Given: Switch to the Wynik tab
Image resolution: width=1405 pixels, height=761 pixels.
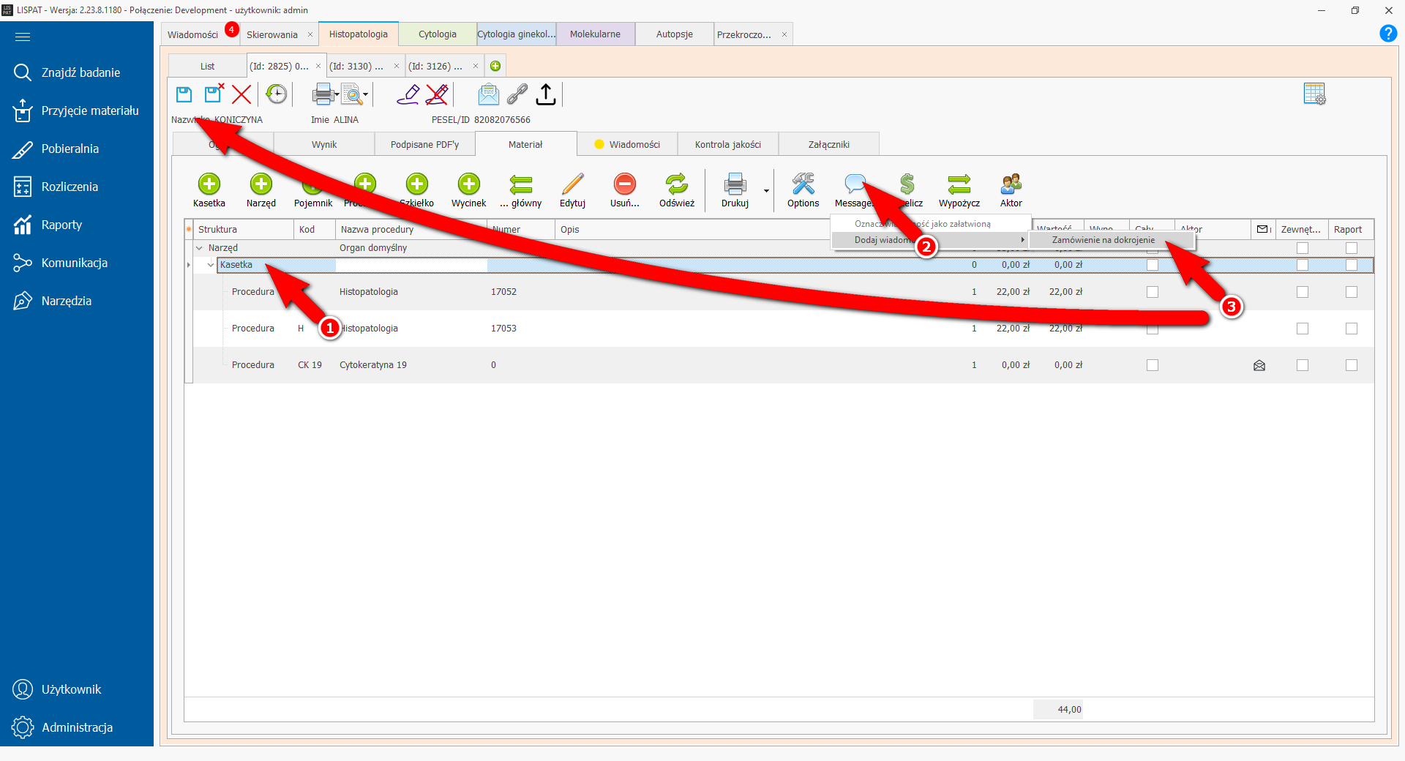Looking at the screenshot, I should coord(324,144).
